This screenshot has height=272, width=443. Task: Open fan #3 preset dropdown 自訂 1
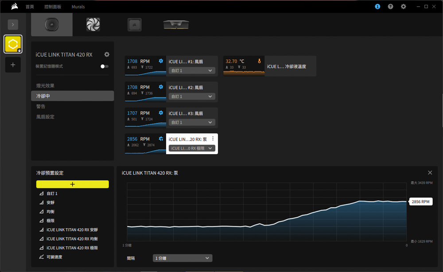tap(191, 122)
